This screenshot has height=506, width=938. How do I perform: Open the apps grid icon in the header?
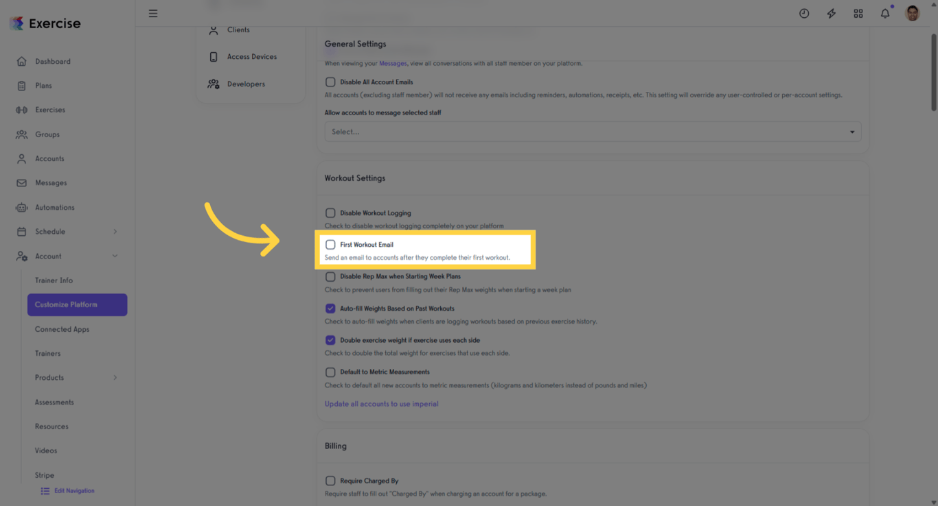tap(858, 13)
